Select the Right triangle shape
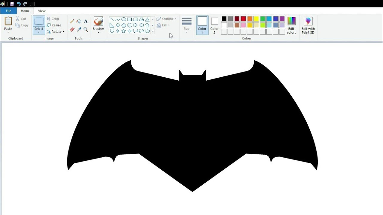 112,25
